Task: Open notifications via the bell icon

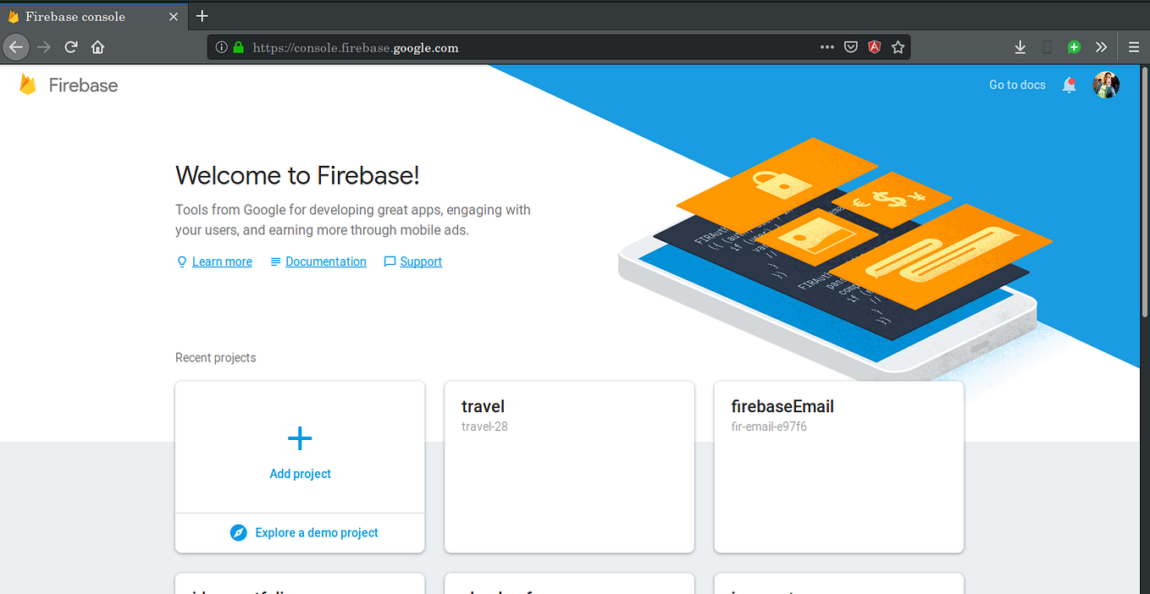Action: click(x=1069, y=85)
